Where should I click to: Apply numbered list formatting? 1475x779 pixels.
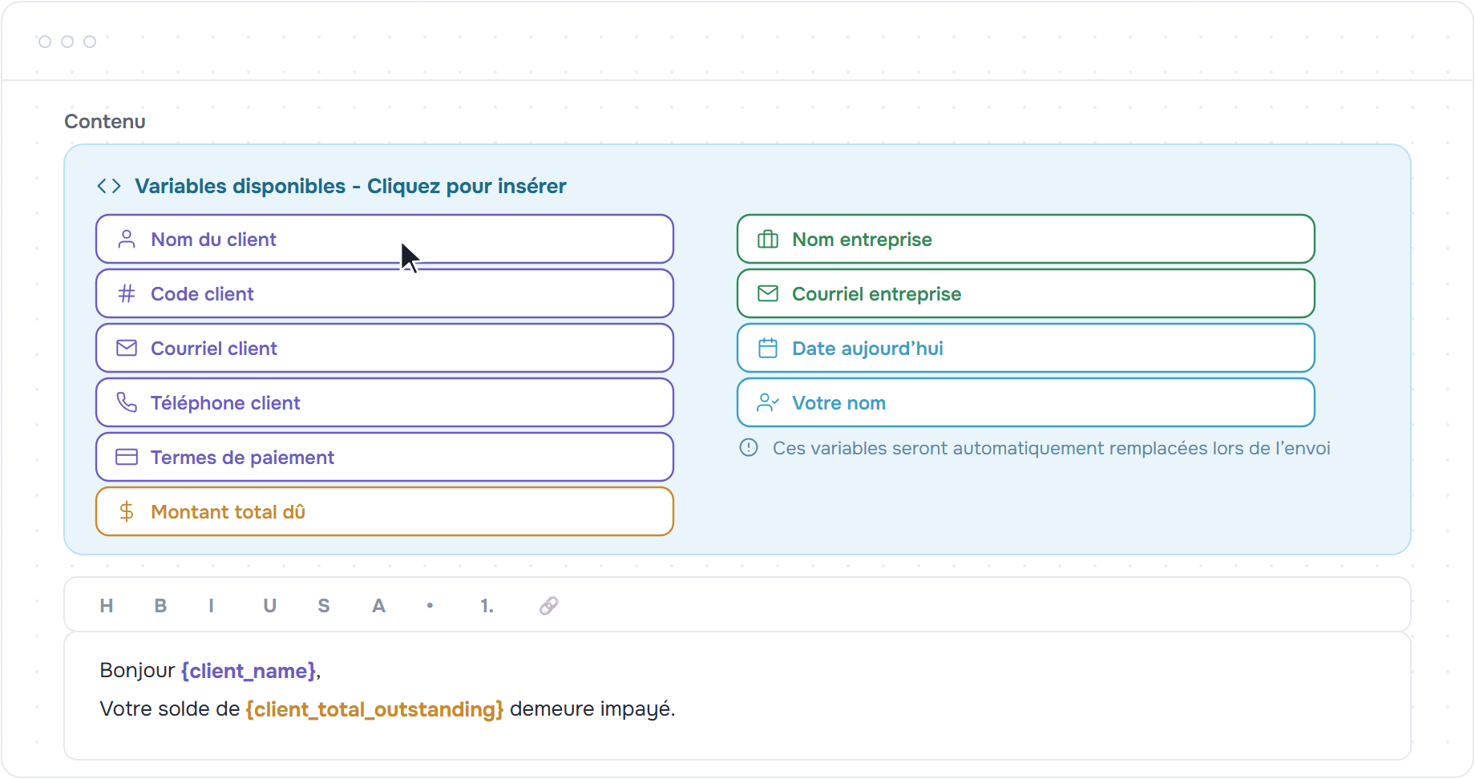pyautogui.click(x=487, y=606)
